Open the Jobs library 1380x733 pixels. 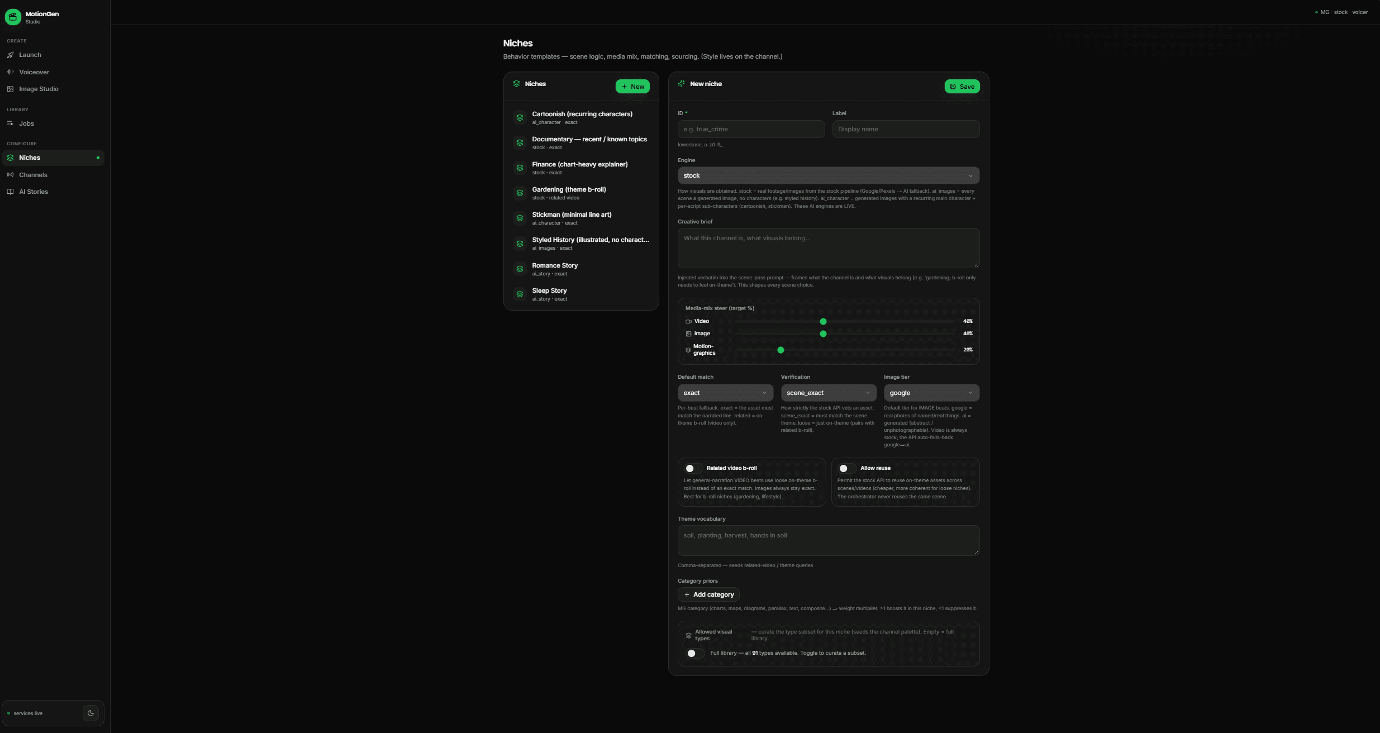click(53, 123)
